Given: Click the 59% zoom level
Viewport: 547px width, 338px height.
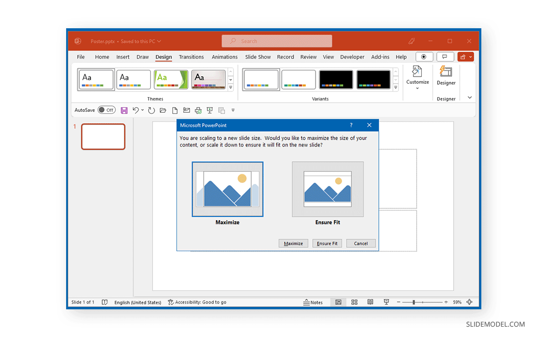Looking at the screenshot, I should click(x=457, y=302).
